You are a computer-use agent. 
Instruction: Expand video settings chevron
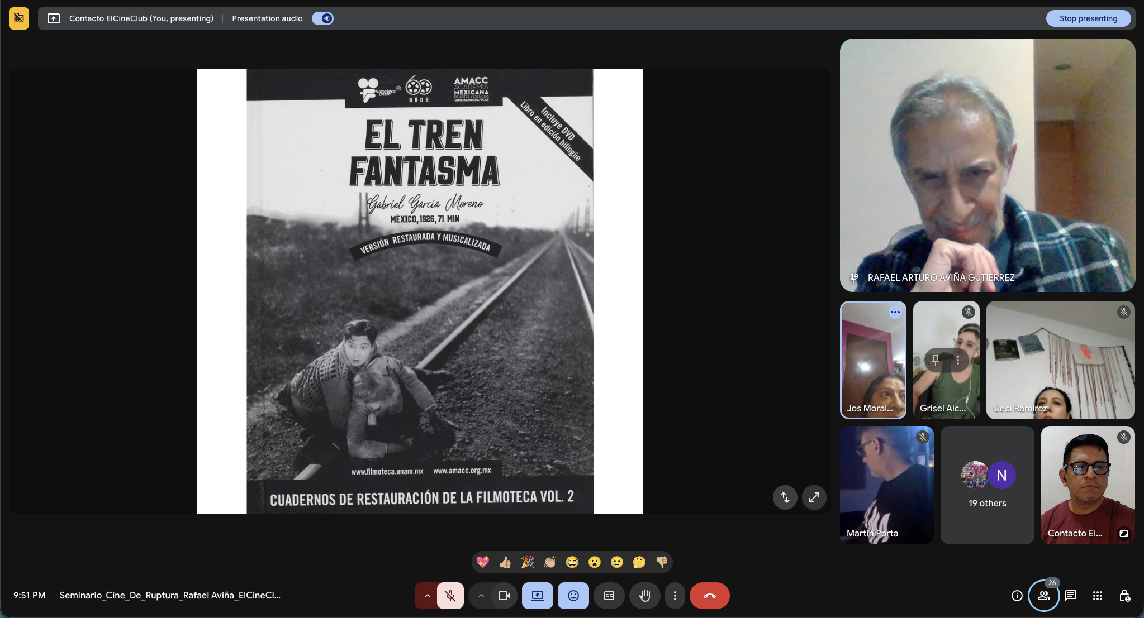point(481,596)
